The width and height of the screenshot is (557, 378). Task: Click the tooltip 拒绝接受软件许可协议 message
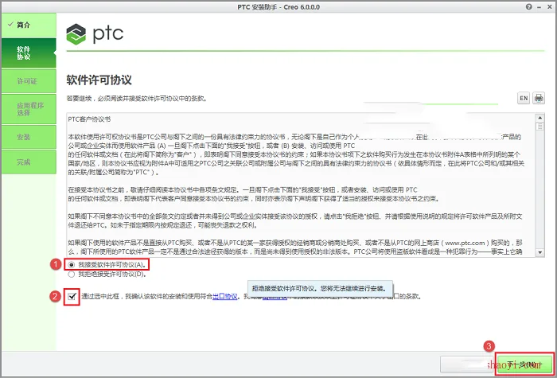[319, 288]
